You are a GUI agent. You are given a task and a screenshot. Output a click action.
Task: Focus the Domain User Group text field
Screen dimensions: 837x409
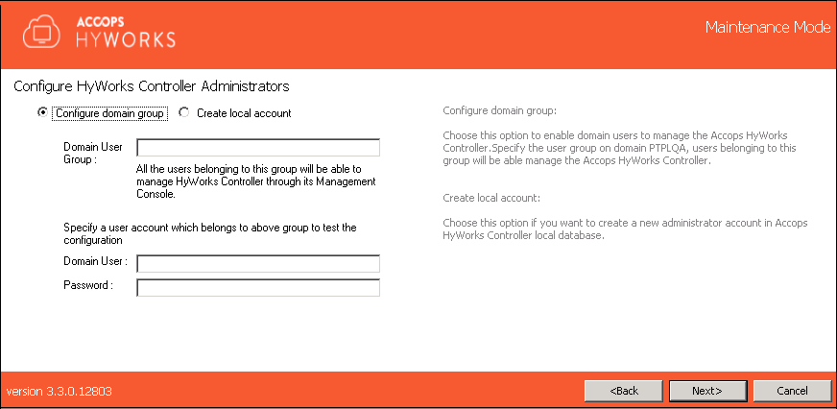click(258, 148)
